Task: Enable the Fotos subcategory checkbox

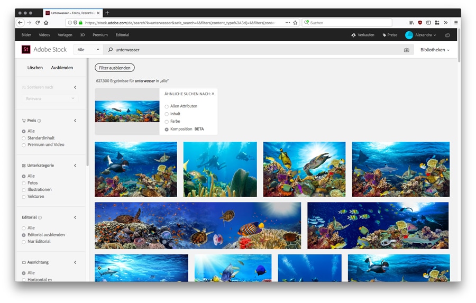Action: point(24,183)
